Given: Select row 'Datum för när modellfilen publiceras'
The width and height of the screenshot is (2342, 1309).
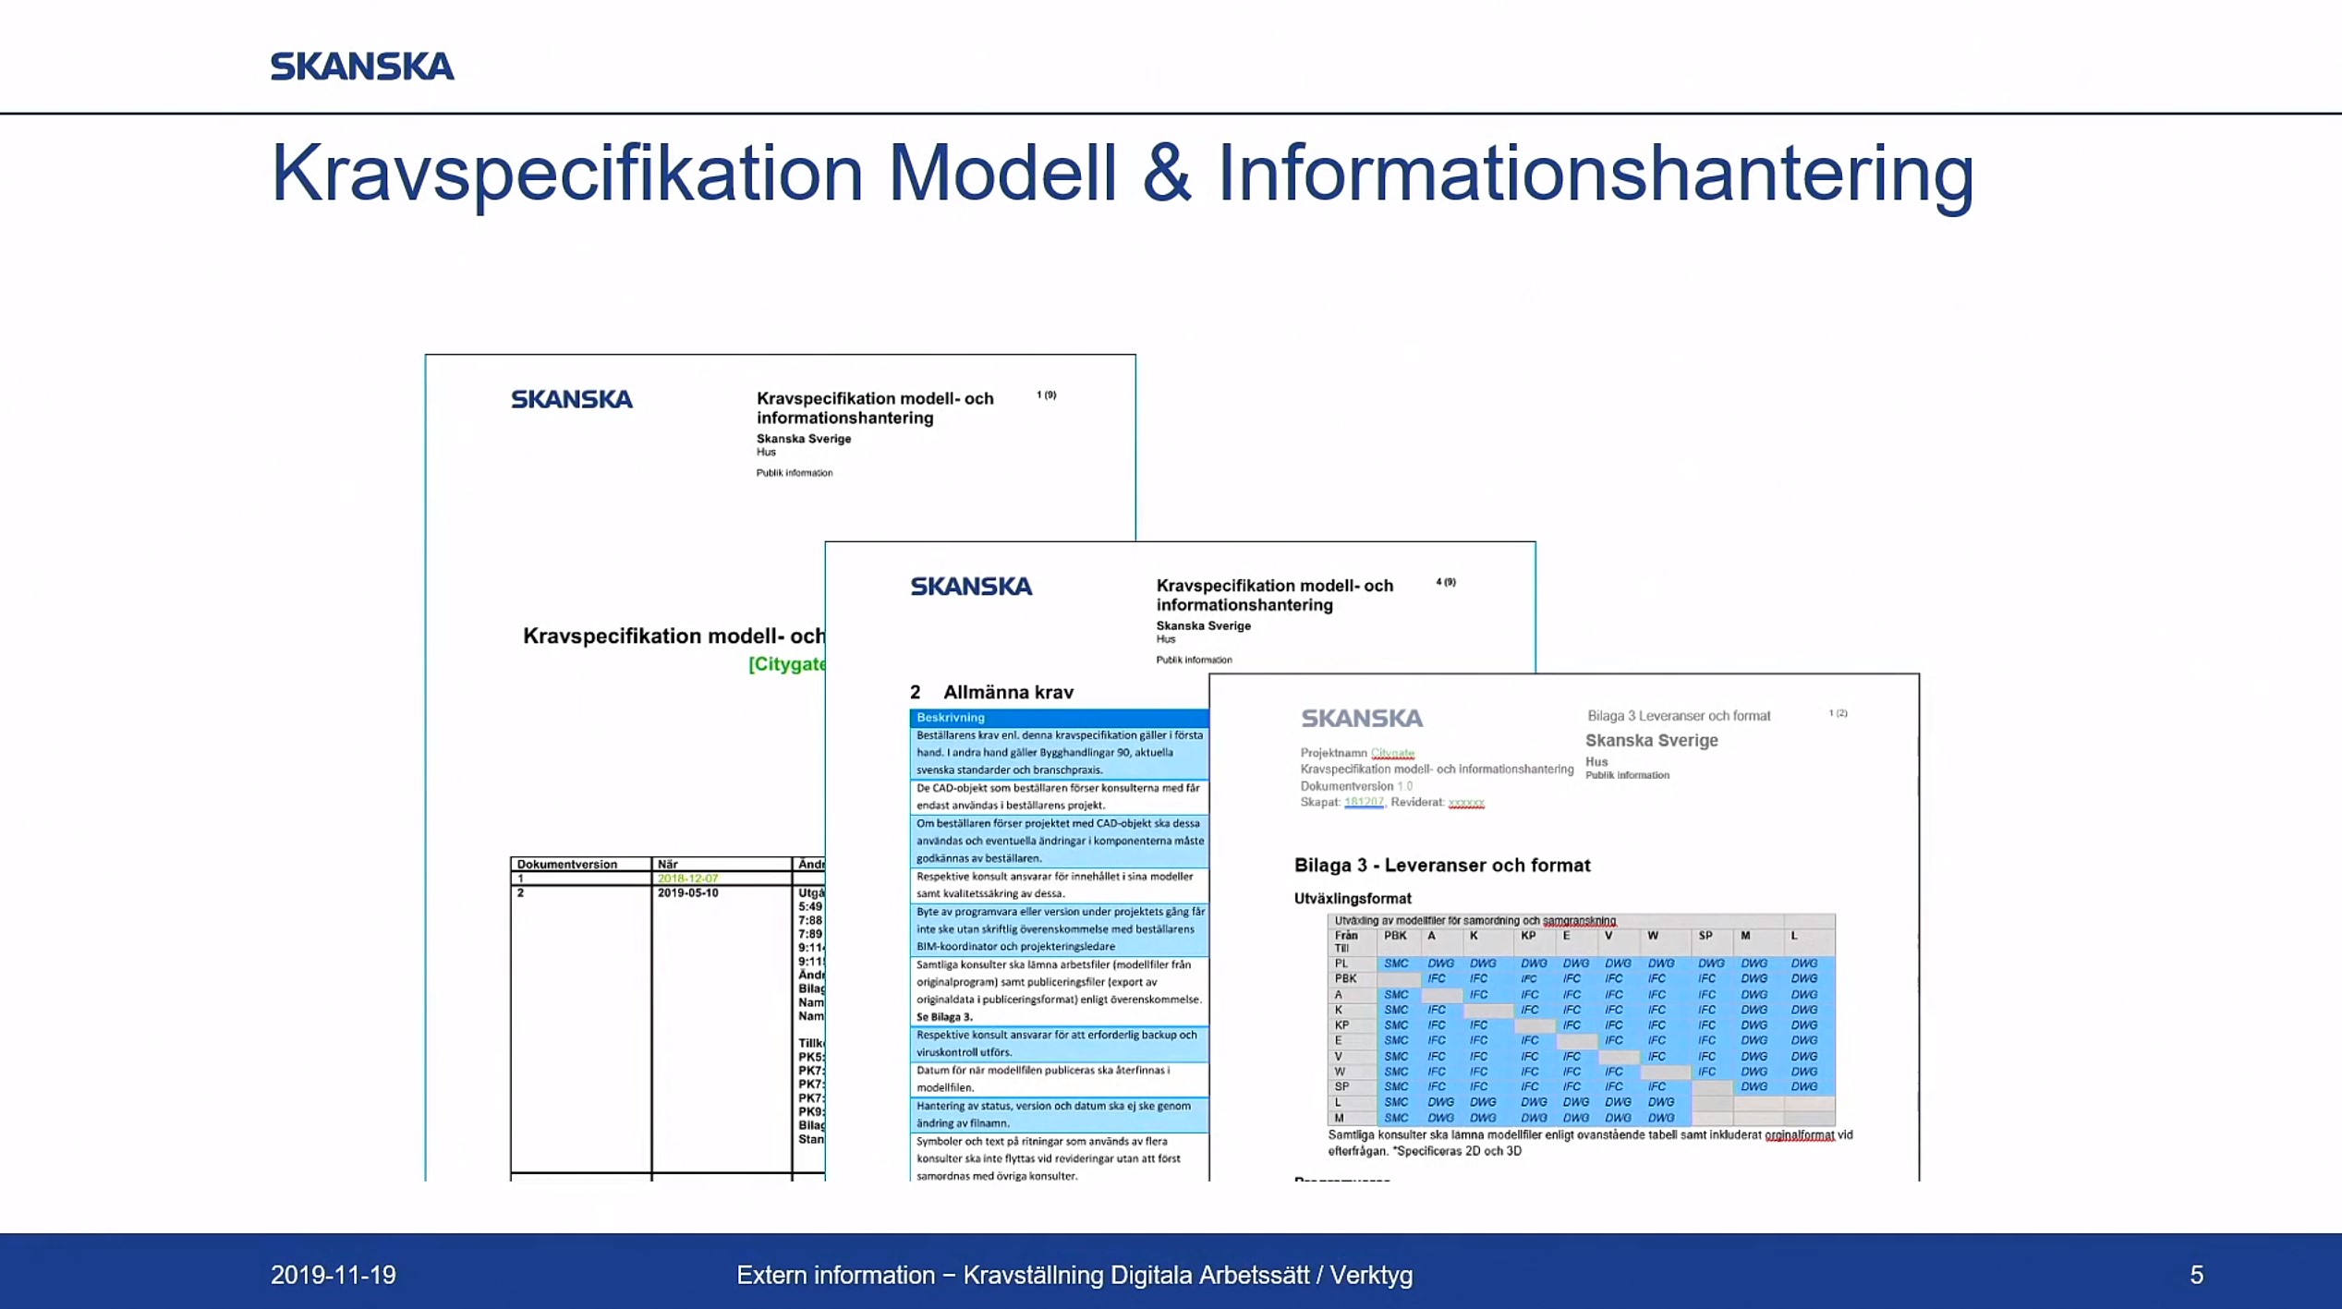Looking at the screenshot, I should click(1059, 1079).
